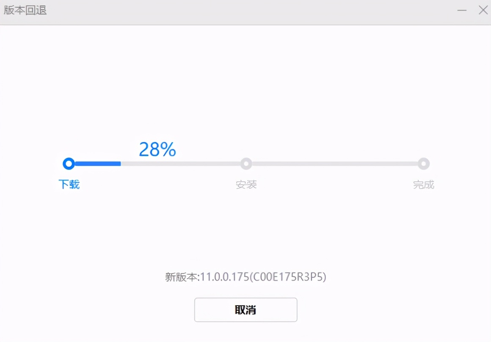Select the 安装 stage label text
This screenshot has width=491, height=342.
(x=246, y=185)
